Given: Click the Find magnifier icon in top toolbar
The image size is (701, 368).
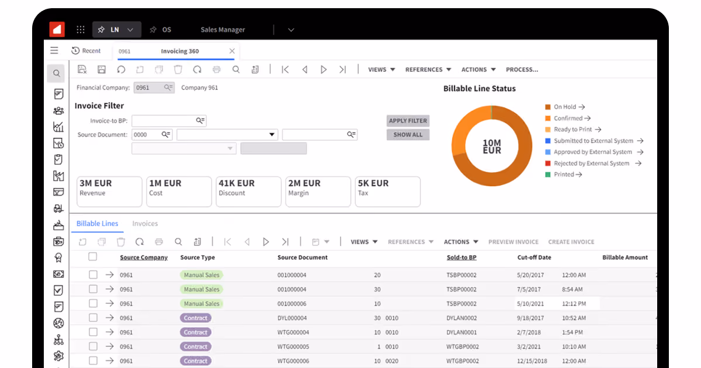Looking at the screenshot, I should [236, 70].
